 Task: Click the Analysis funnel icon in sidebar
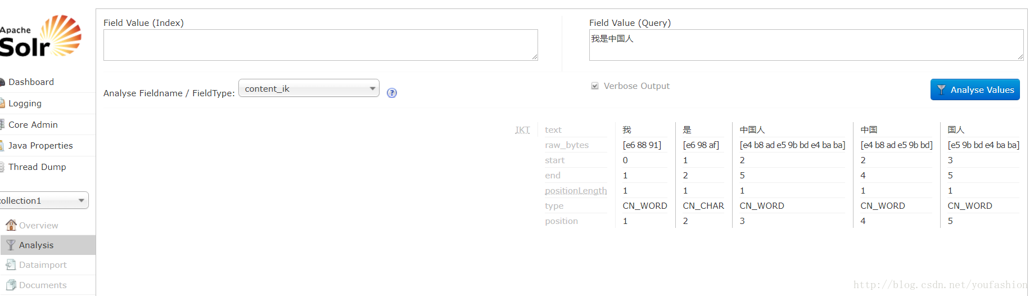11,245
